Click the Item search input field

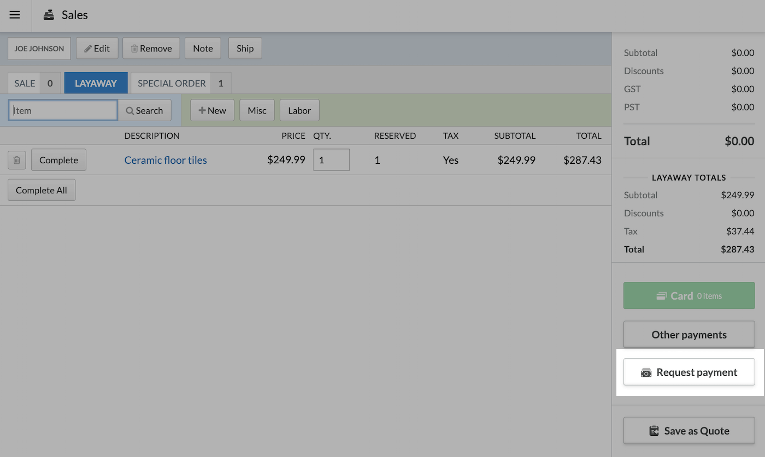click(62, 110)
